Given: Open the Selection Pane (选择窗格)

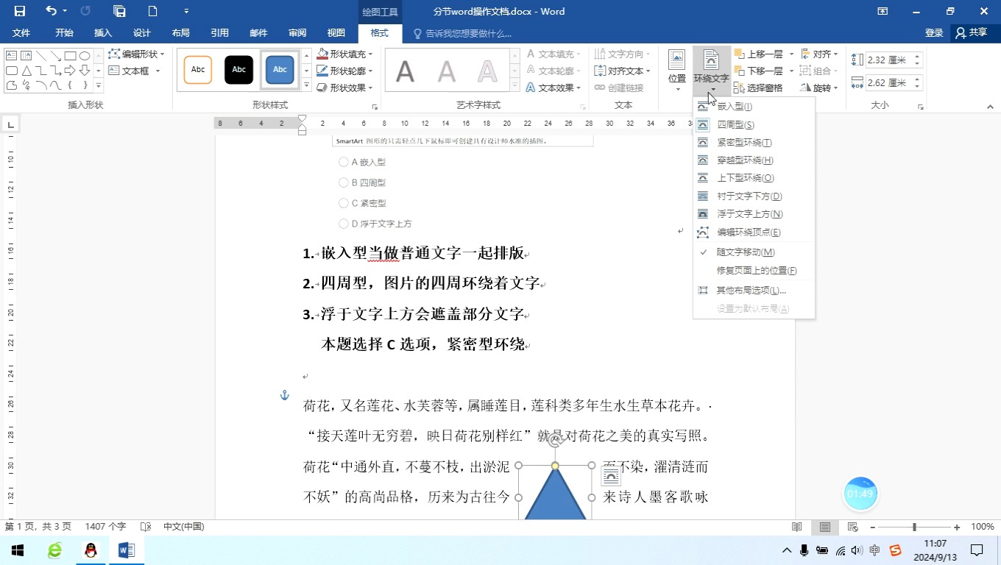Looking at the screenshot, I should click(x=759, y=88).
